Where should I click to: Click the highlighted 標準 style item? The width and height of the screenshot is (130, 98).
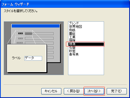coord(86,44)
